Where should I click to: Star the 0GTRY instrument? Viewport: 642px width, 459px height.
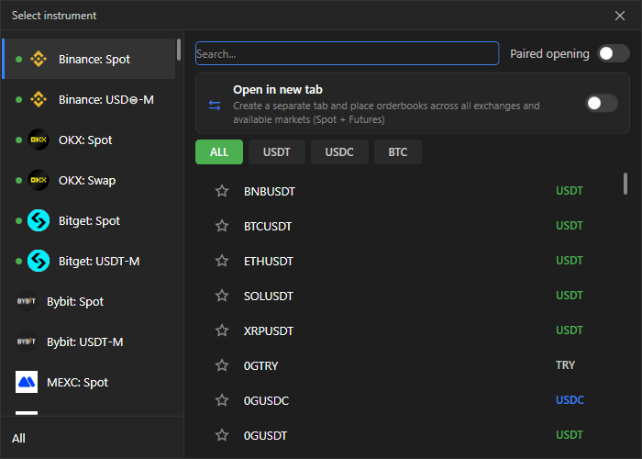pos(222,365)
